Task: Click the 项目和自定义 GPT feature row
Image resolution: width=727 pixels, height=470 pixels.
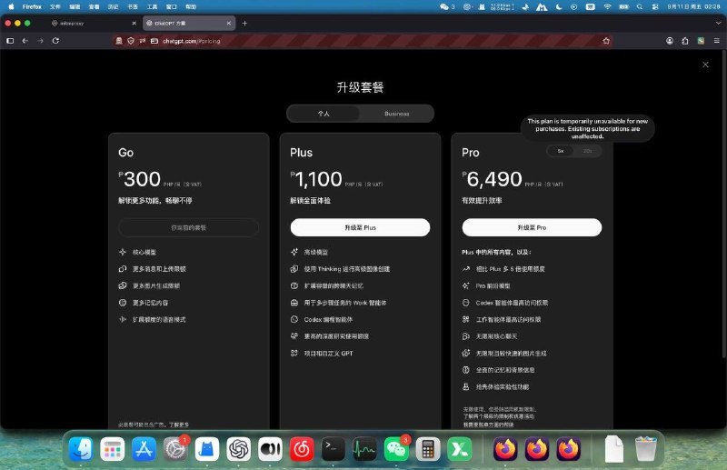Action: (322, 353)
